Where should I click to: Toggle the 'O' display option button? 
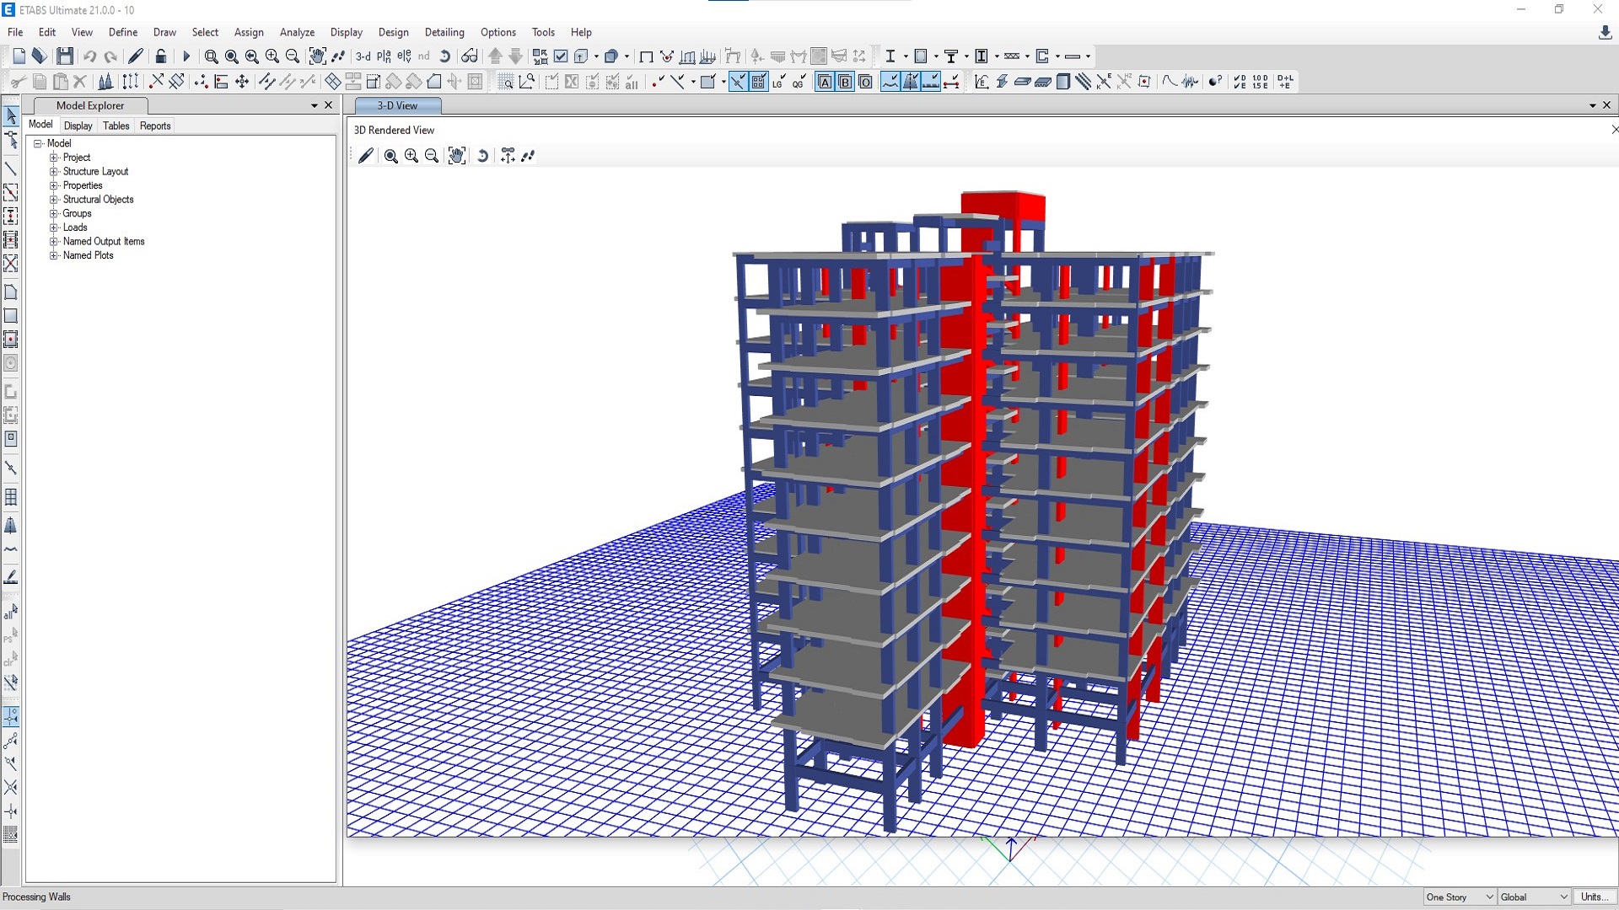(x=865, y=82)
